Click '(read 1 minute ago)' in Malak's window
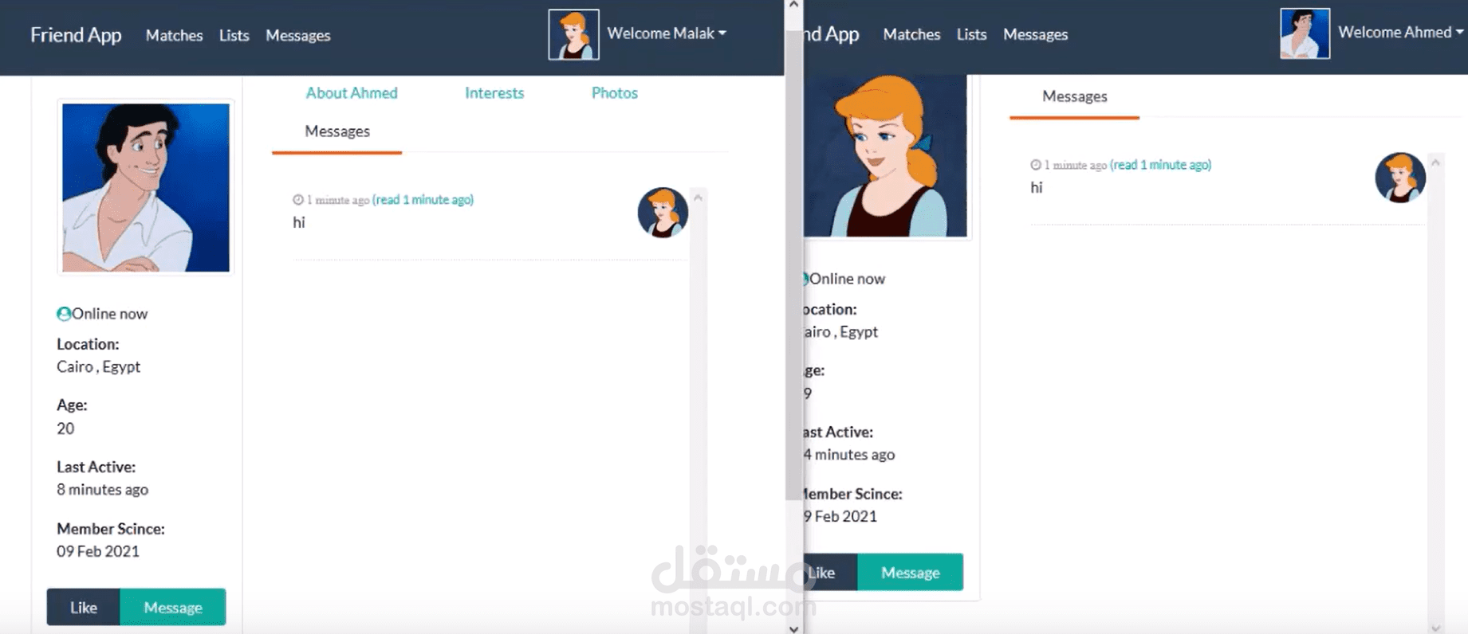This screenshot has width=1468, height=634. pyautogui.click(x=423, y=200)
